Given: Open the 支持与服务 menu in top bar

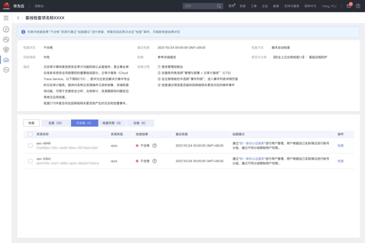Looking at the screenshot, I should 291,6.
